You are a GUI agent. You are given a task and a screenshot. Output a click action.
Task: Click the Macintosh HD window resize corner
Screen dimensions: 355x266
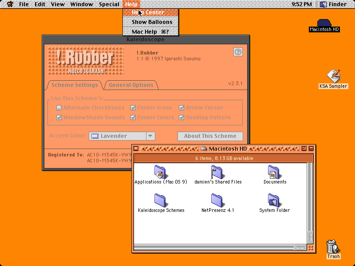pyautogui.click(x=311, y=248)
